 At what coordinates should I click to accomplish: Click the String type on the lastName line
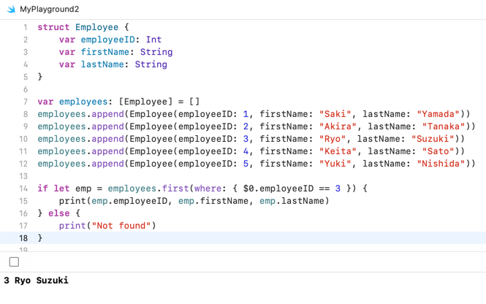tap(151, 64)
